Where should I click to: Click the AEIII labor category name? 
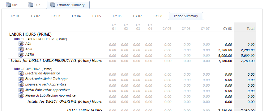[29, 49]
